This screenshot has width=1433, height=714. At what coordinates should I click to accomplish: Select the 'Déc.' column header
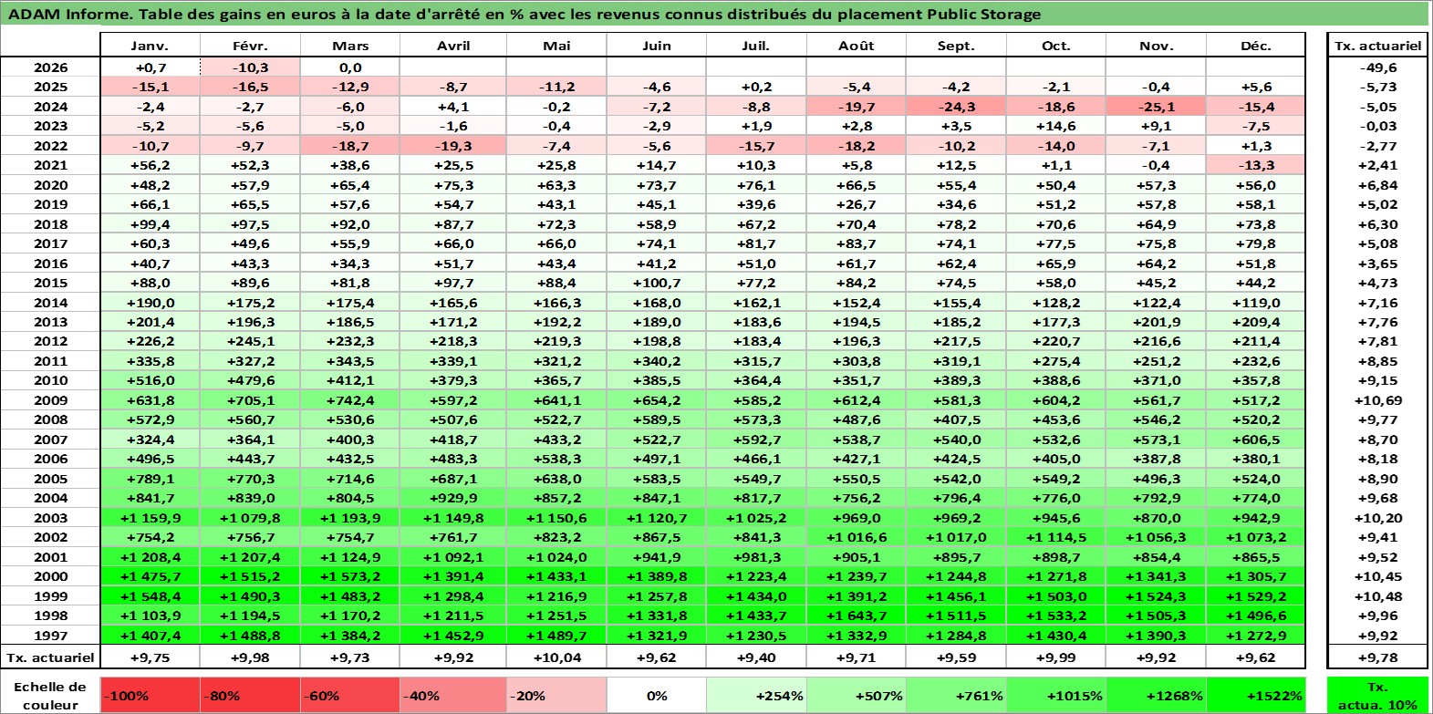(x=1256, y=46)
